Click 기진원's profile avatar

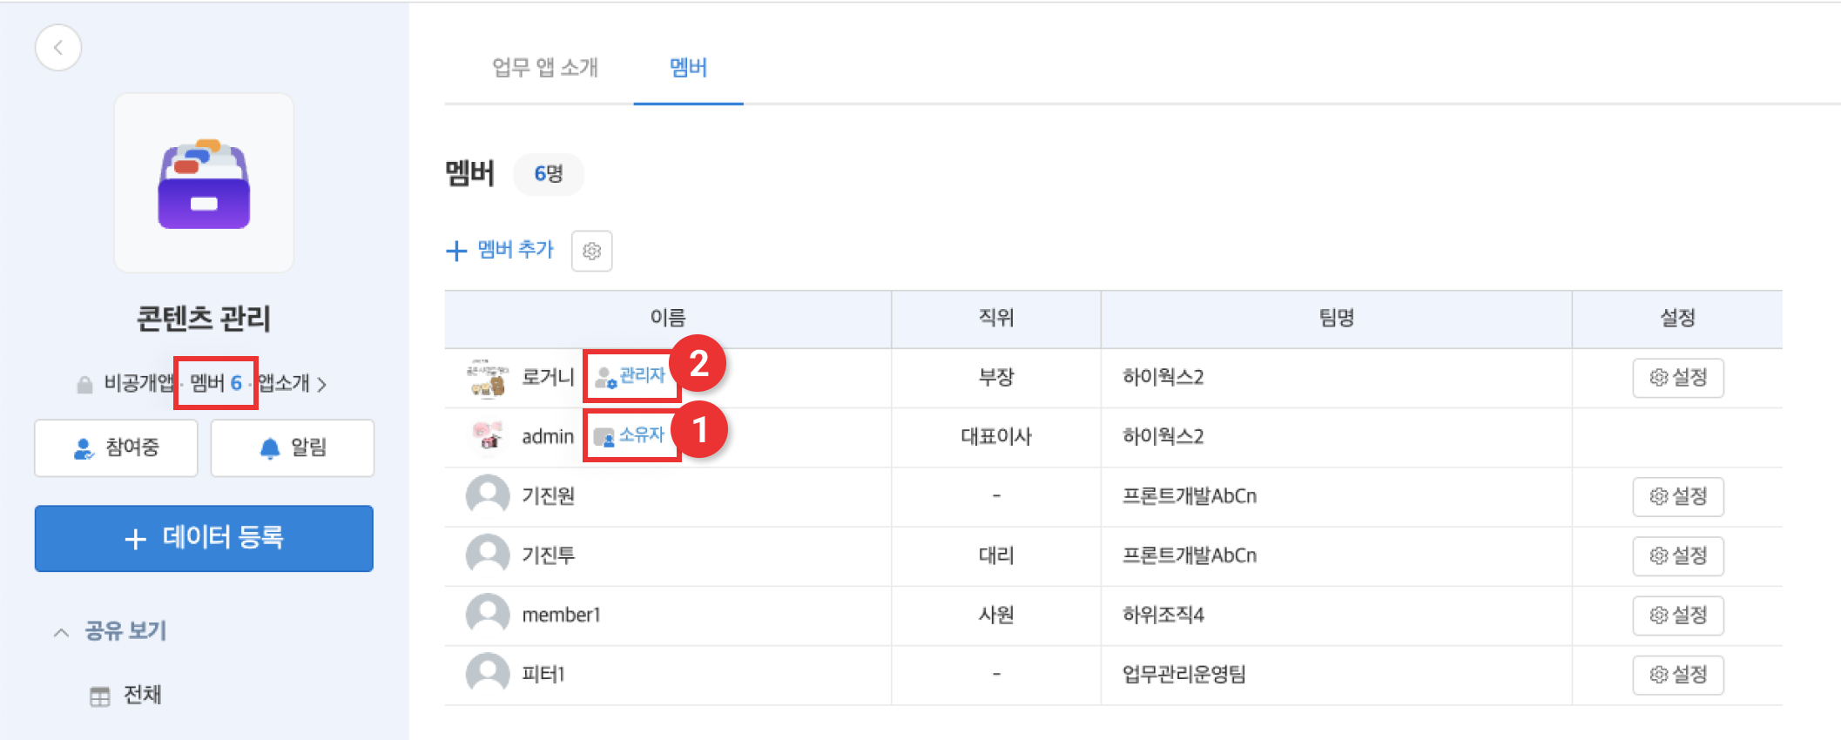point(488,495)
